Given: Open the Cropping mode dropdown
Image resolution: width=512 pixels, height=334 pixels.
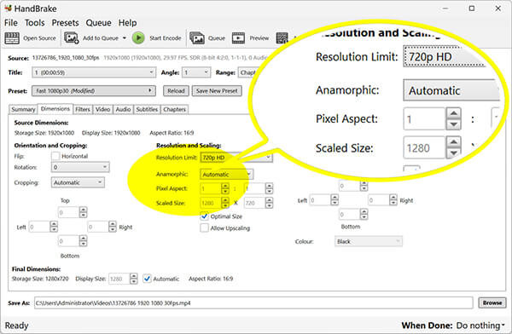Looking at the screenshot, I should (x=78, y=182).
